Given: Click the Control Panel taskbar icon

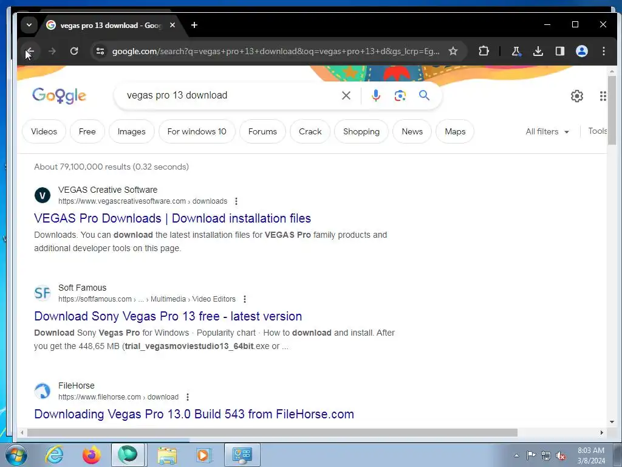Looking at the screenshot, I should point(242,455).
